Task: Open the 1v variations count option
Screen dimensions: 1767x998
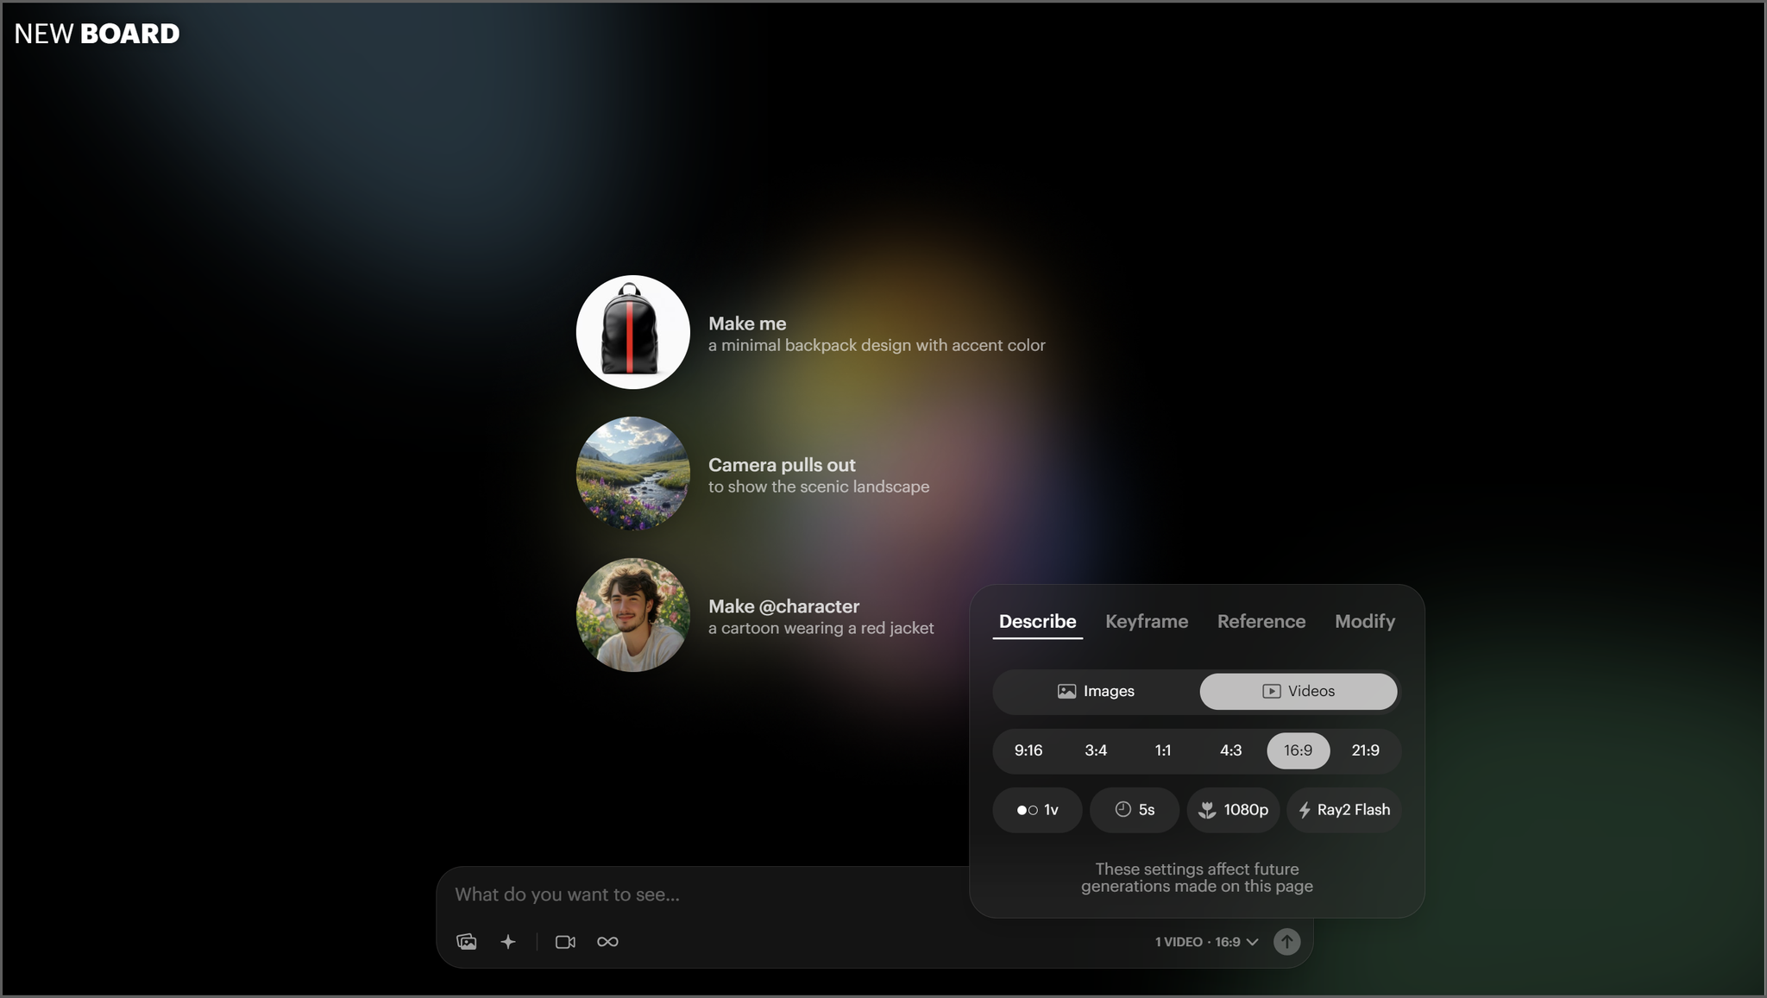Action: tap(1037, 810)
